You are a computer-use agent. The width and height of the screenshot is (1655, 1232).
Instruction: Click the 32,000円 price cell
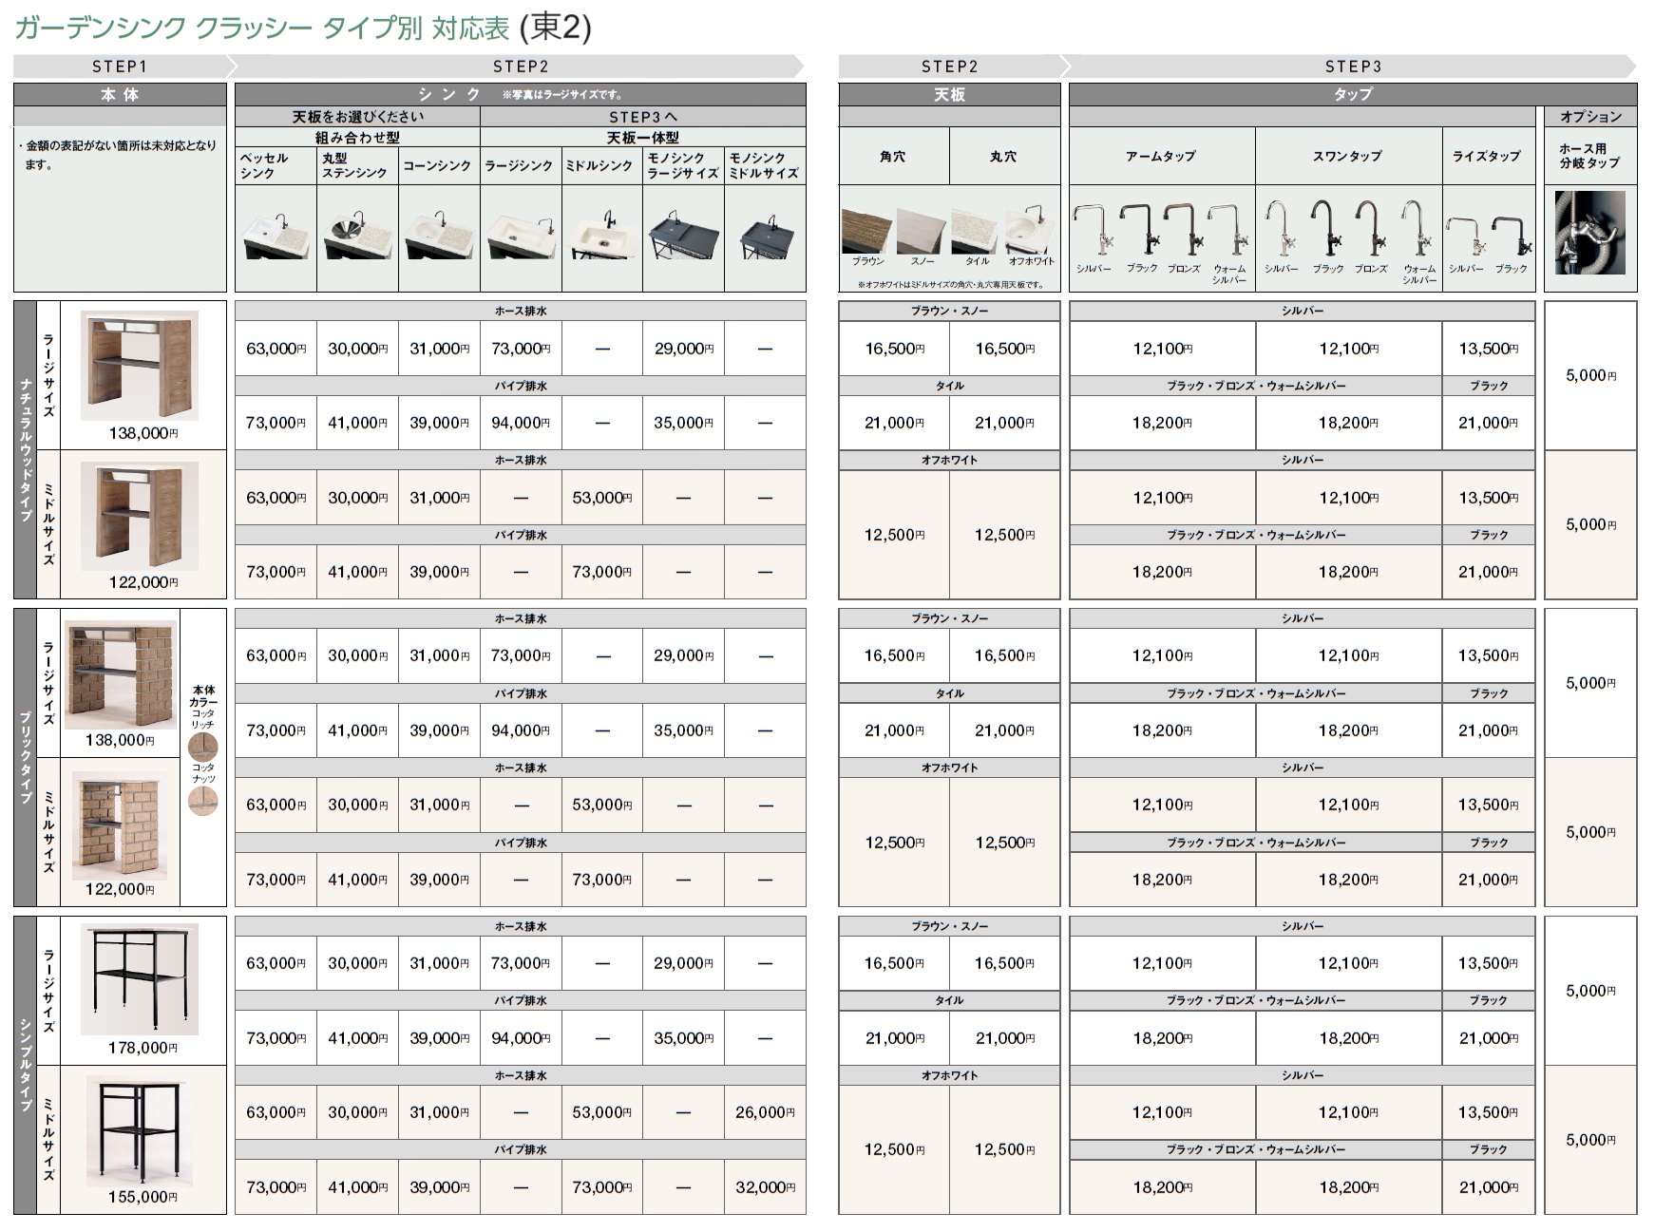765,1187
